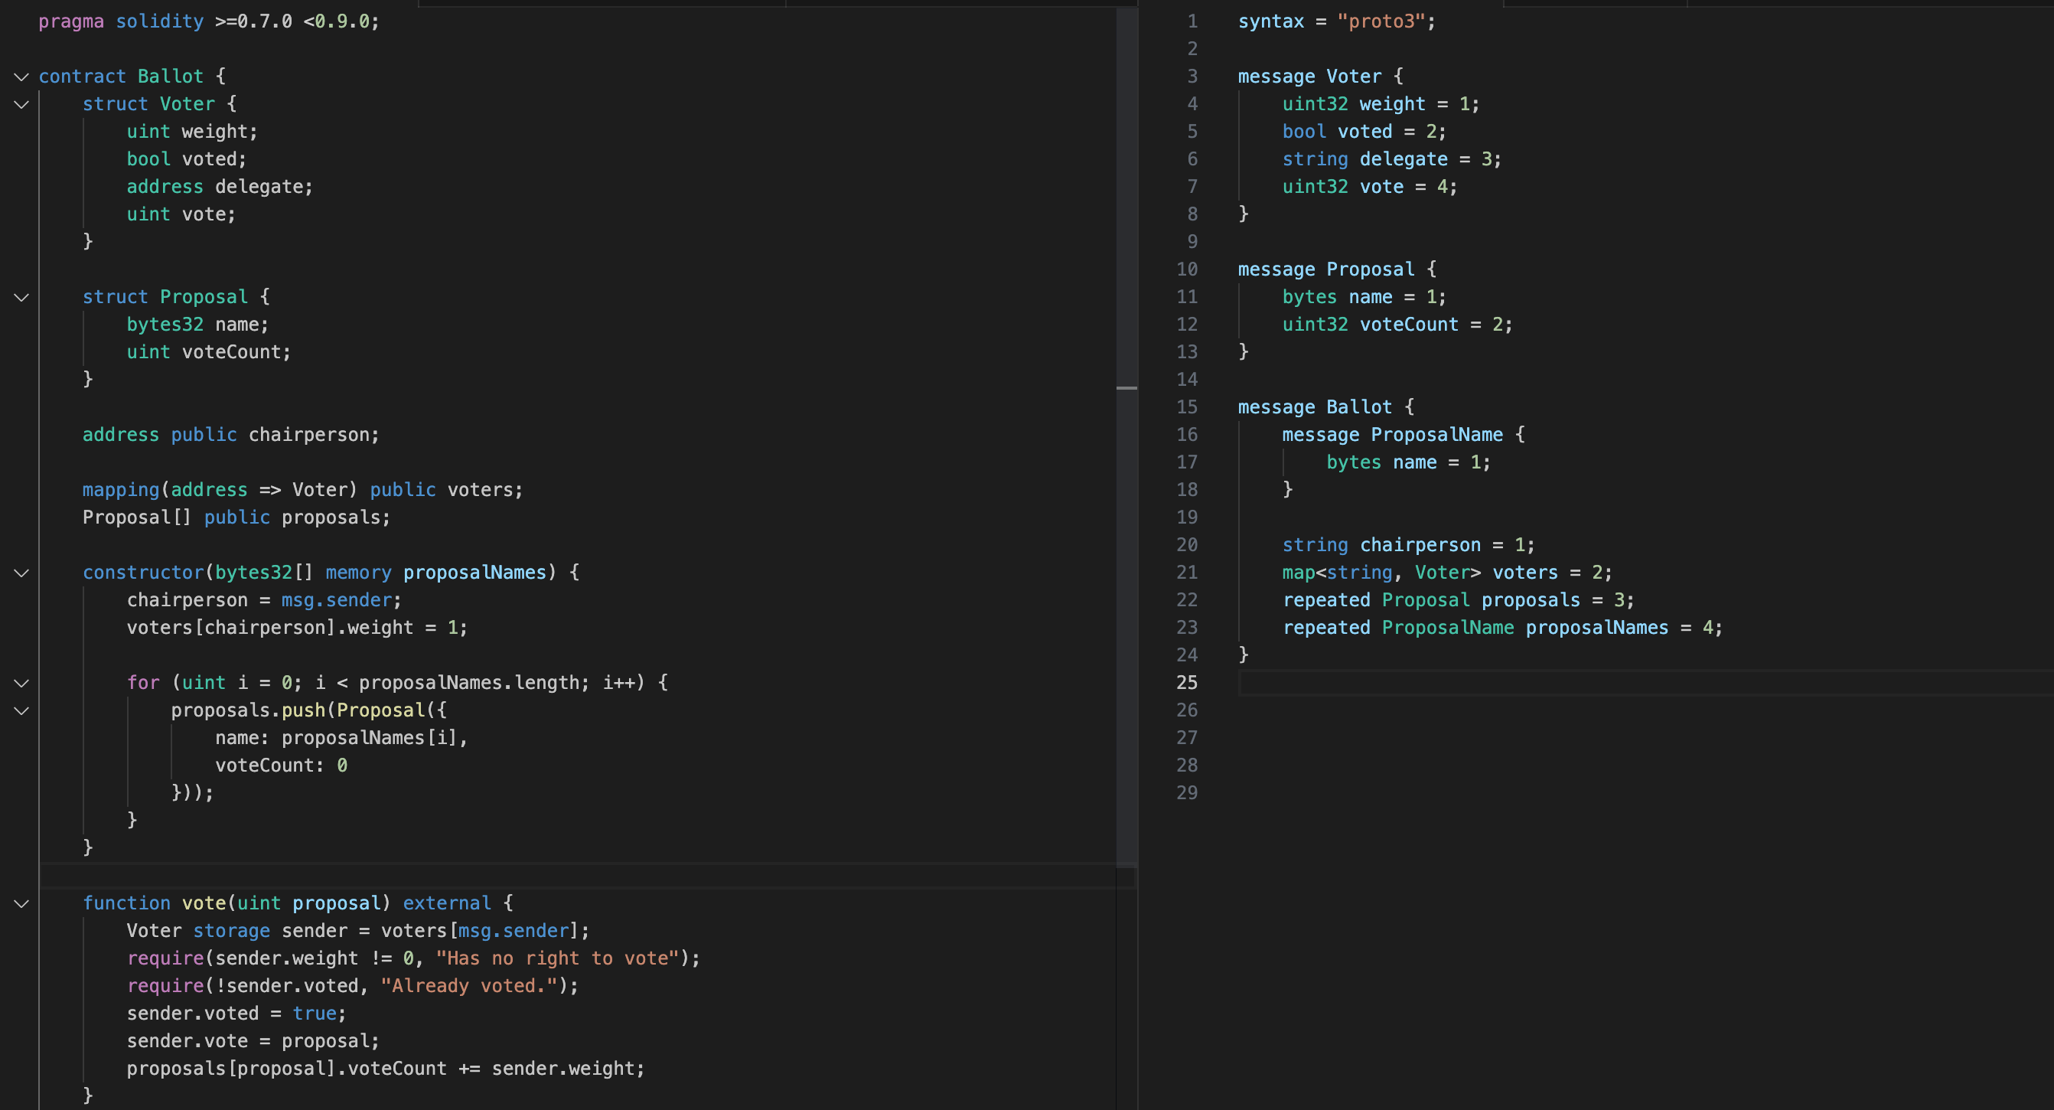2054x1110 pixels.
Task: Click 'bool voted = 2;' proto field
Action: pos(1364,132)
